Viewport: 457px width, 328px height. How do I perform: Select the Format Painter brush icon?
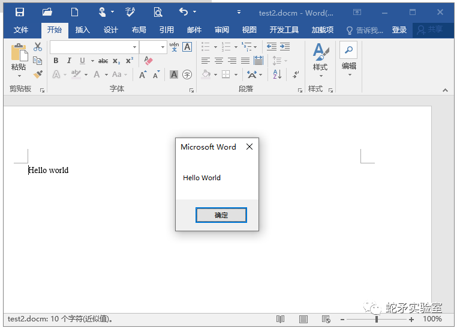point(38,74)
